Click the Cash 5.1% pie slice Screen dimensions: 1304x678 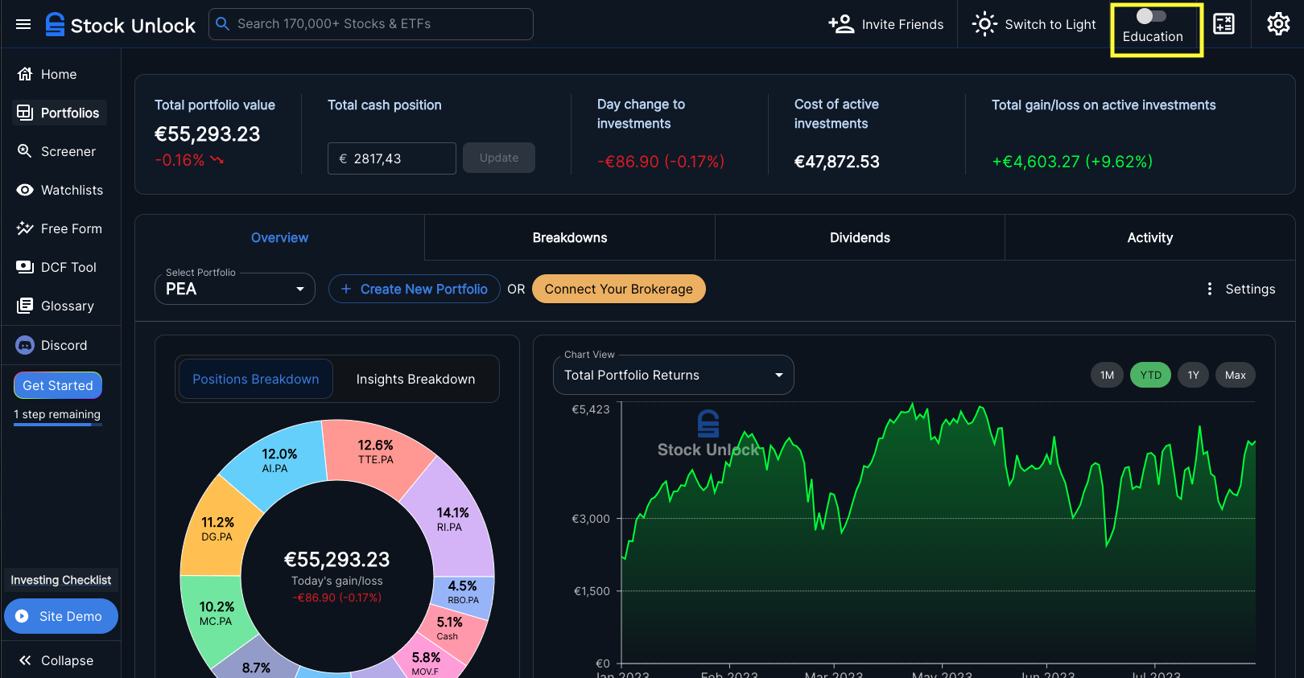click(x=452, y=628)
